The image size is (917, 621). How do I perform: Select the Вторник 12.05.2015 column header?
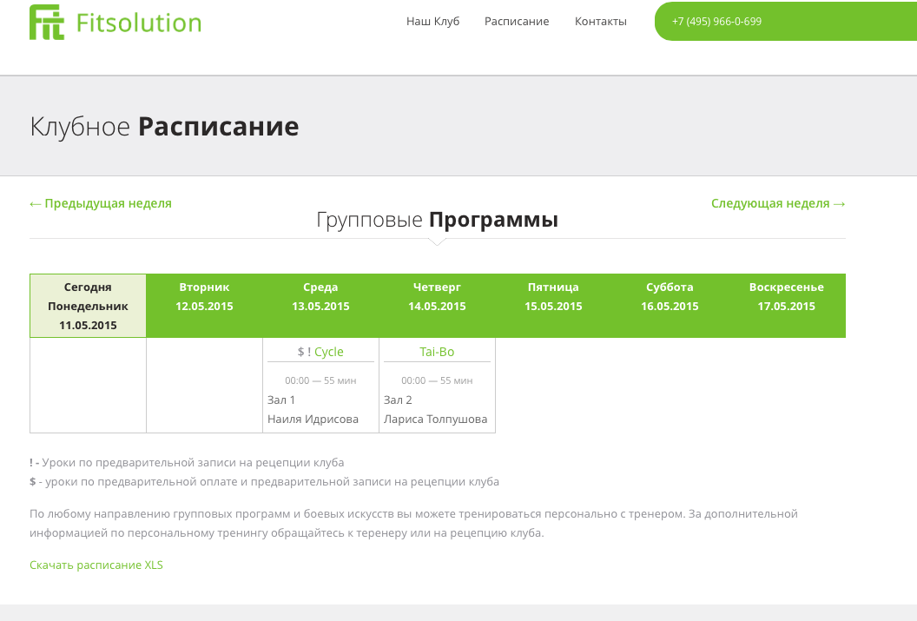pos(204,296)
